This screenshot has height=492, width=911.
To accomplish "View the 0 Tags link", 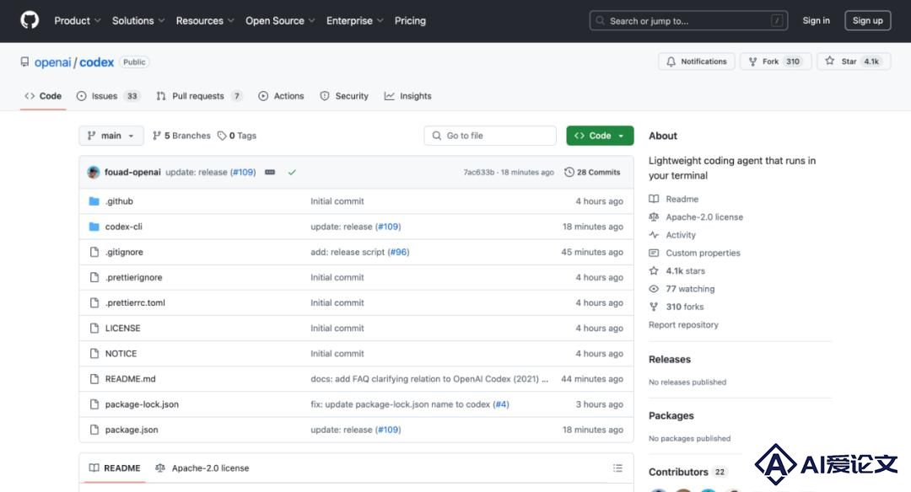I will click(237, 136).
